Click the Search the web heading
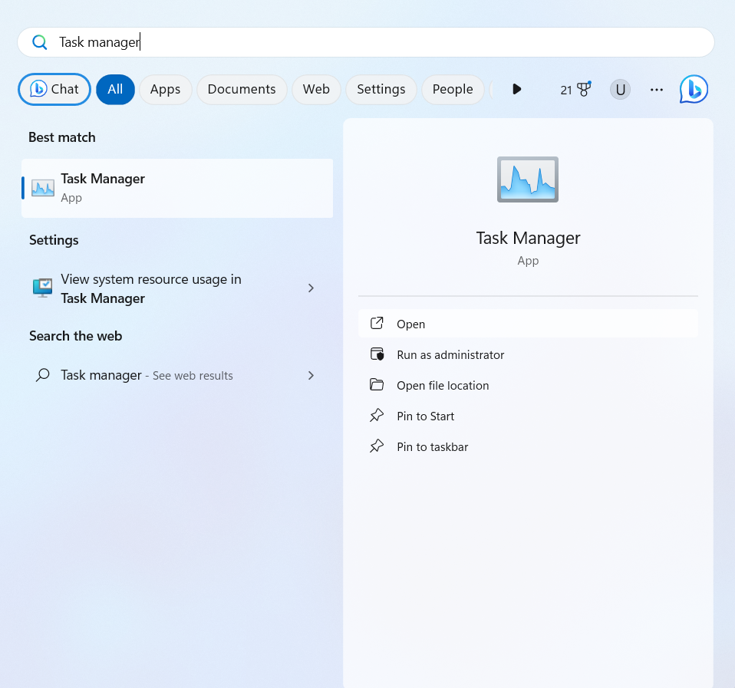The image size is (735, 688). (x=75, y=336)
